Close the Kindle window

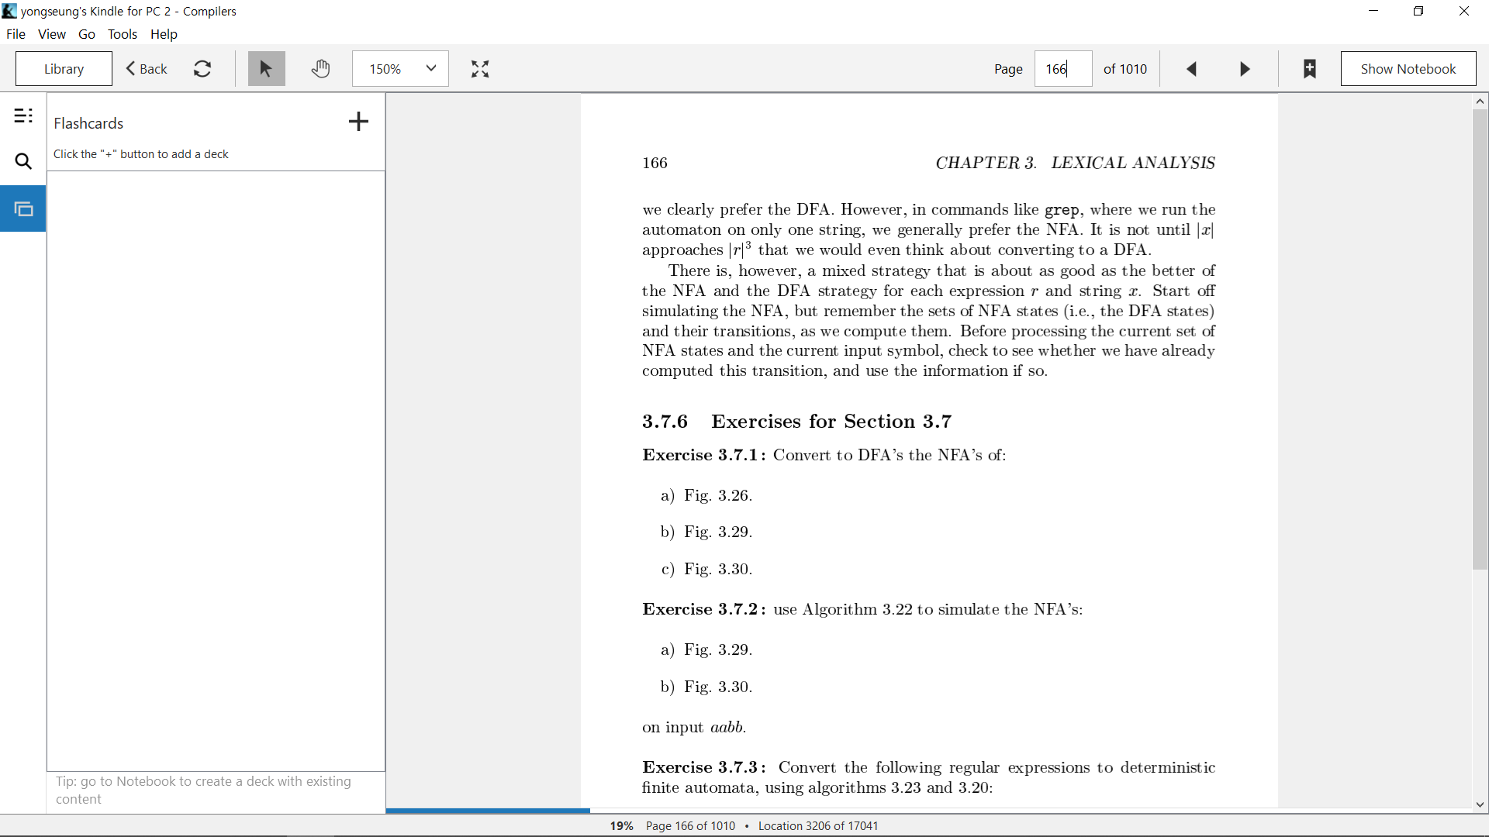pyautogui.click(x=1464, y=11)
